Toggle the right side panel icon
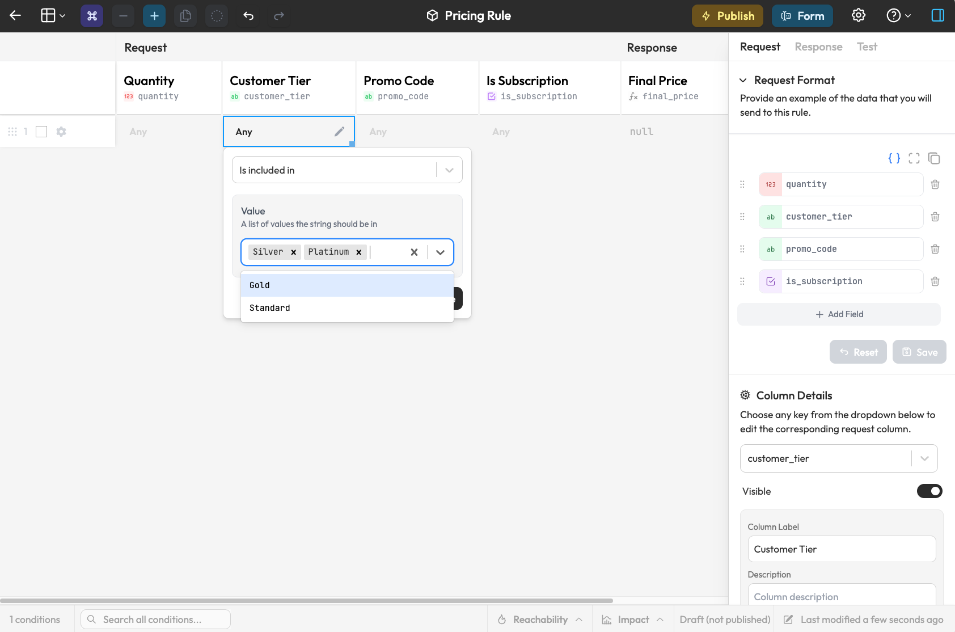The height and width of the screenshot is (632, 955). point(938,16)
